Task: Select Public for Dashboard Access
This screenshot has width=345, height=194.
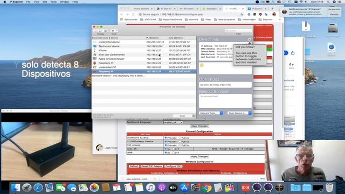Action: pos(180,138)
